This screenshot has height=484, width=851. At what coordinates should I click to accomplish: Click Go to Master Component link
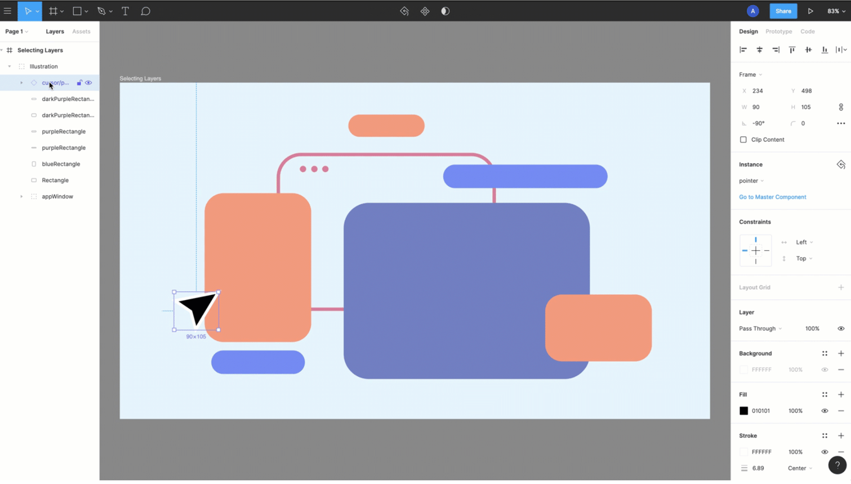772,197
